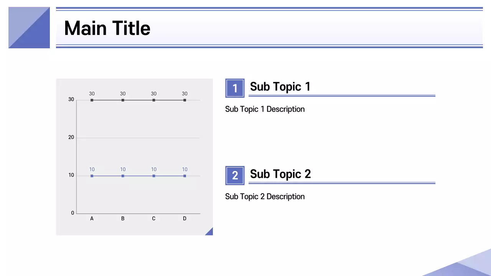Click the blue data point above B
The height and width of the screenshot is (276, 491).
click(x=123, y=176)
